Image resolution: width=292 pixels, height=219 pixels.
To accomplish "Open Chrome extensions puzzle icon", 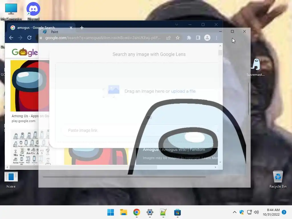I will point(189,38).
